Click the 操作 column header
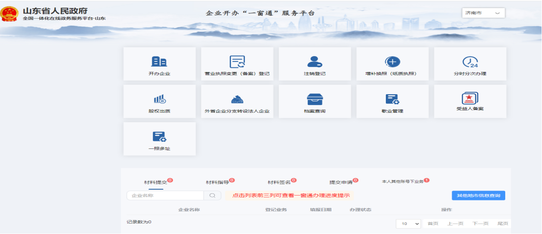 tap(446, 210)
